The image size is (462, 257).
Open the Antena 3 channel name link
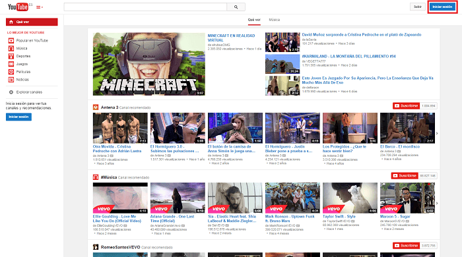tap(110, 107)
